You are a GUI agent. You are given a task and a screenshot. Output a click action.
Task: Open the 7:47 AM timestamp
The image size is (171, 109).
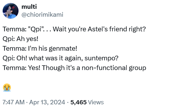pos(14,102)
